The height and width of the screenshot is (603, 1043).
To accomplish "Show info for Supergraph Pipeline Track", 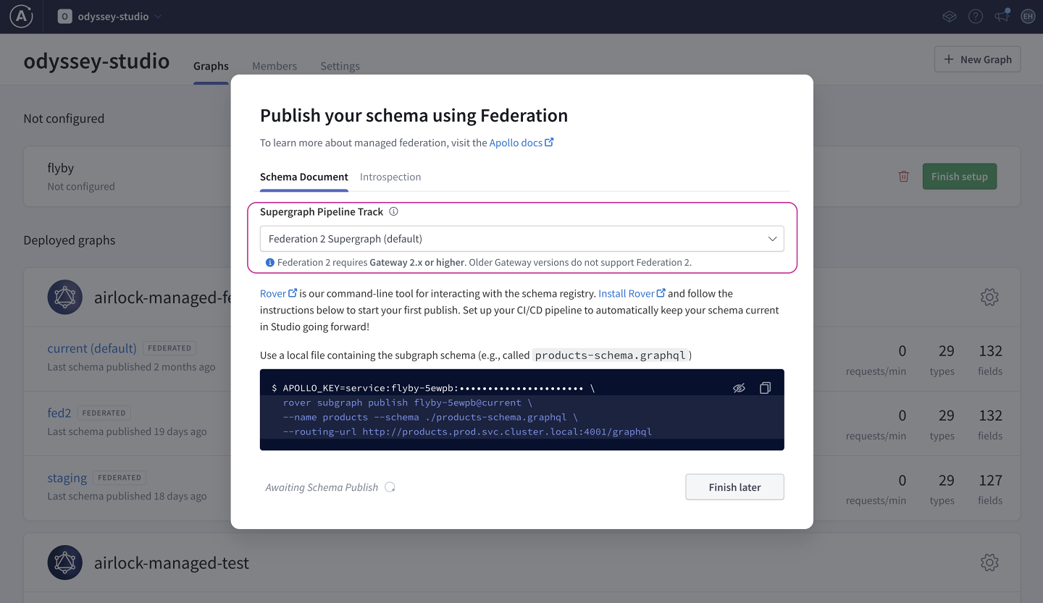I will pyautogui.click(x=393, y=212).
